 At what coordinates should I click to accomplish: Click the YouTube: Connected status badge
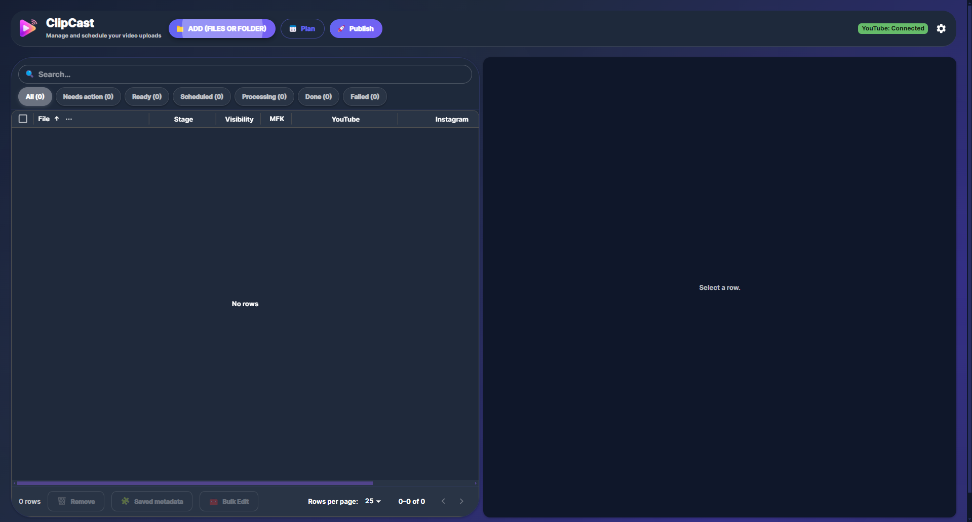coord(892,28)
